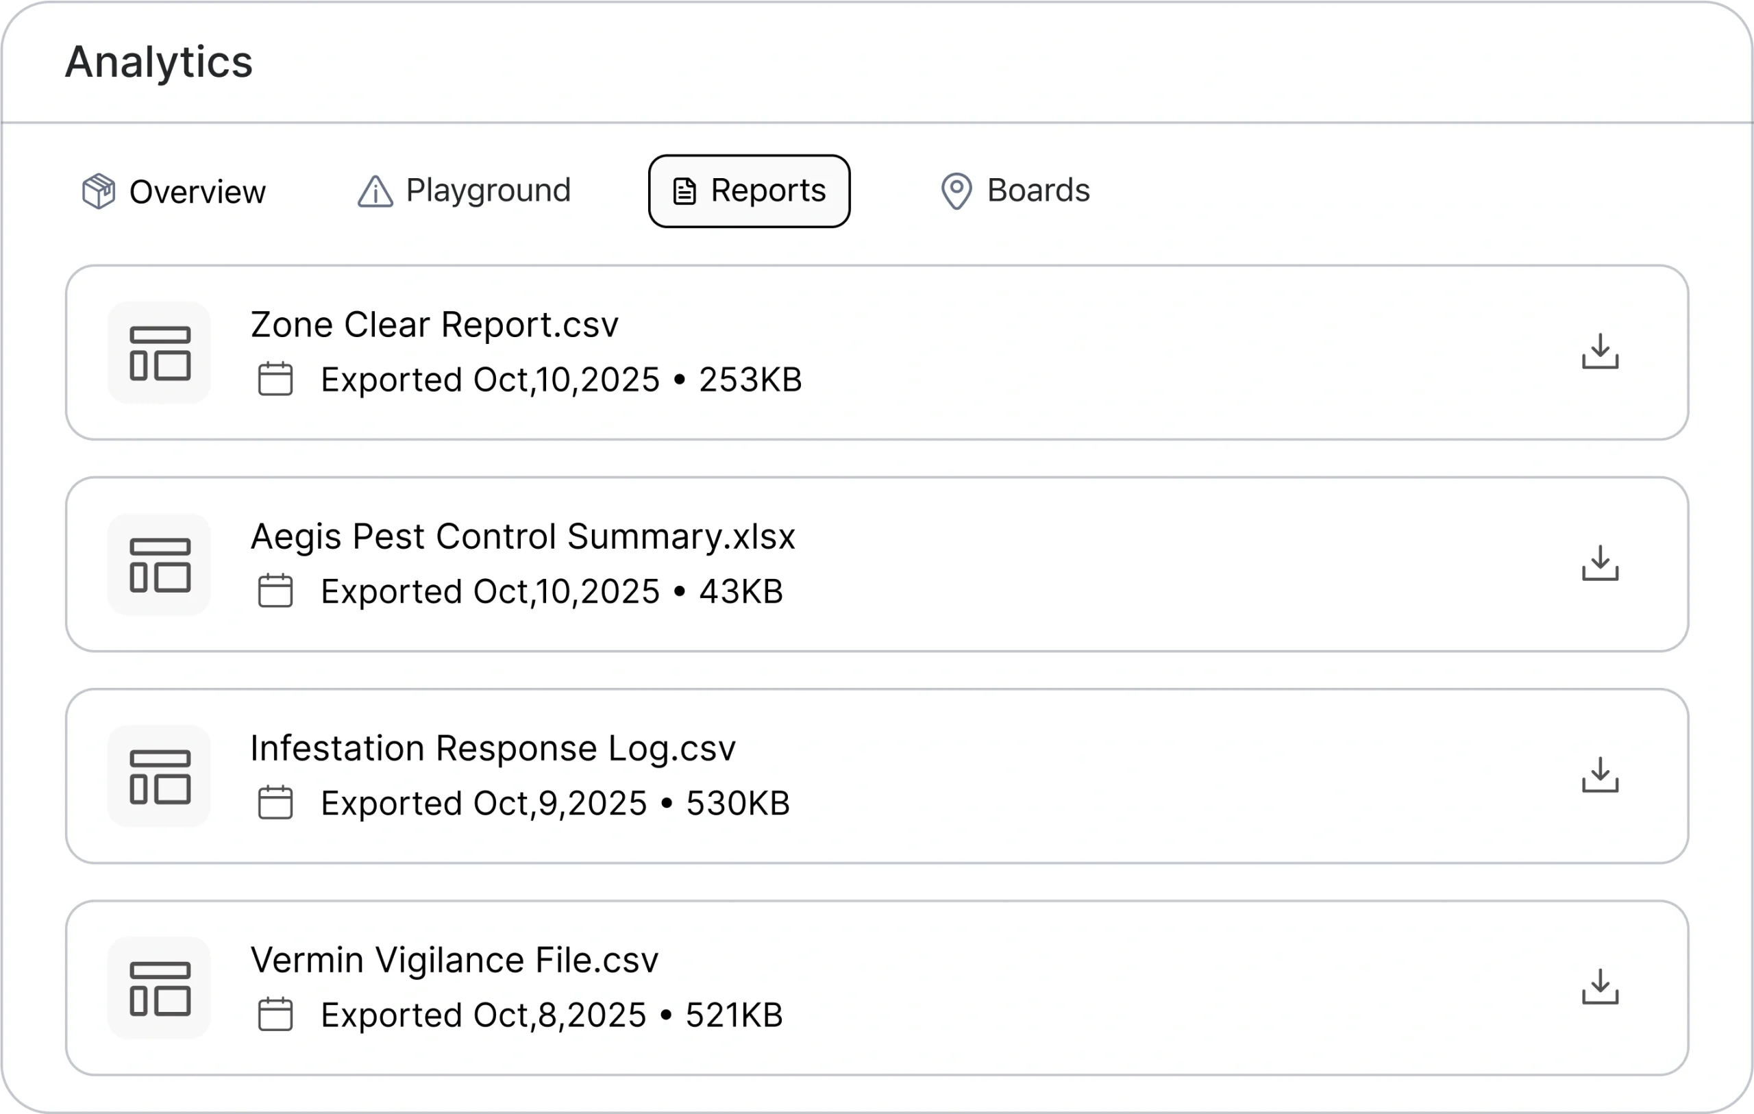Click calendar icon under Vermin Vigilance File
1754x1114 pixels.
pyautogui.click(x=275, y=1015)
